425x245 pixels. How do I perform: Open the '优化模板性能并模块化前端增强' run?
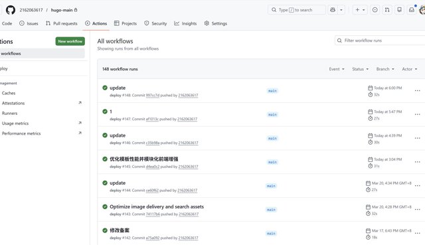[x=144, y=159]
